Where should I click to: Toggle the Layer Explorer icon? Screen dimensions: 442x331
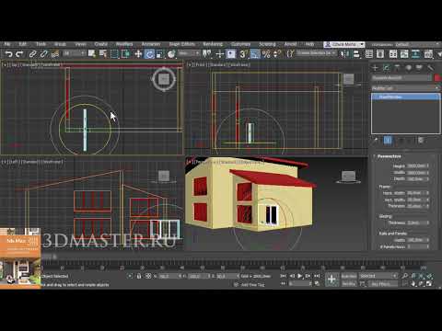click(x=380, y=54)
